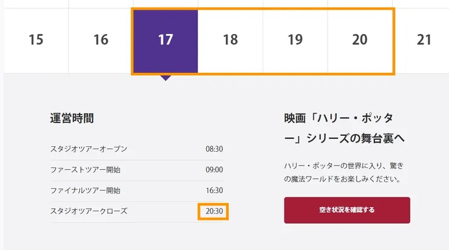Click the スタジオツアーオープン row label
This screenshot has height=250, width=449.
pyautogui.click(x=89, y=149)
